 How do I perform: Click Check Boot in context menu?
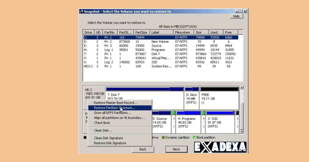point(119,123)
